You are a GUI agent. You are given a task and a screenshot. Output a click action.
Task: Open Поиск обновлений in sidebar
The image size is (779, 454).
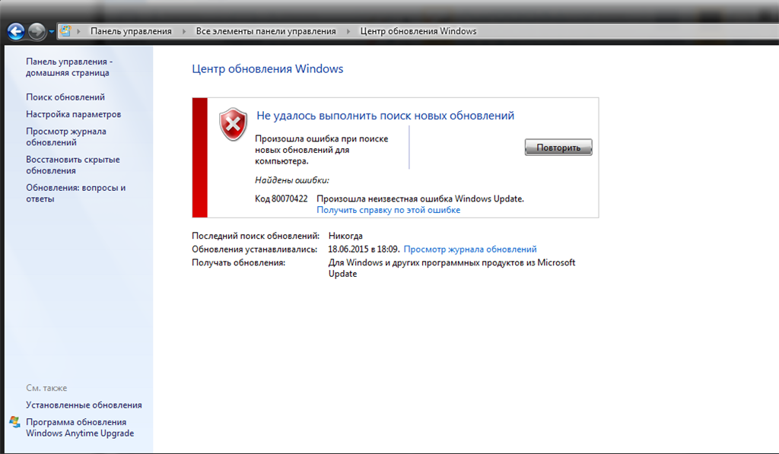[x=65, y=97]
